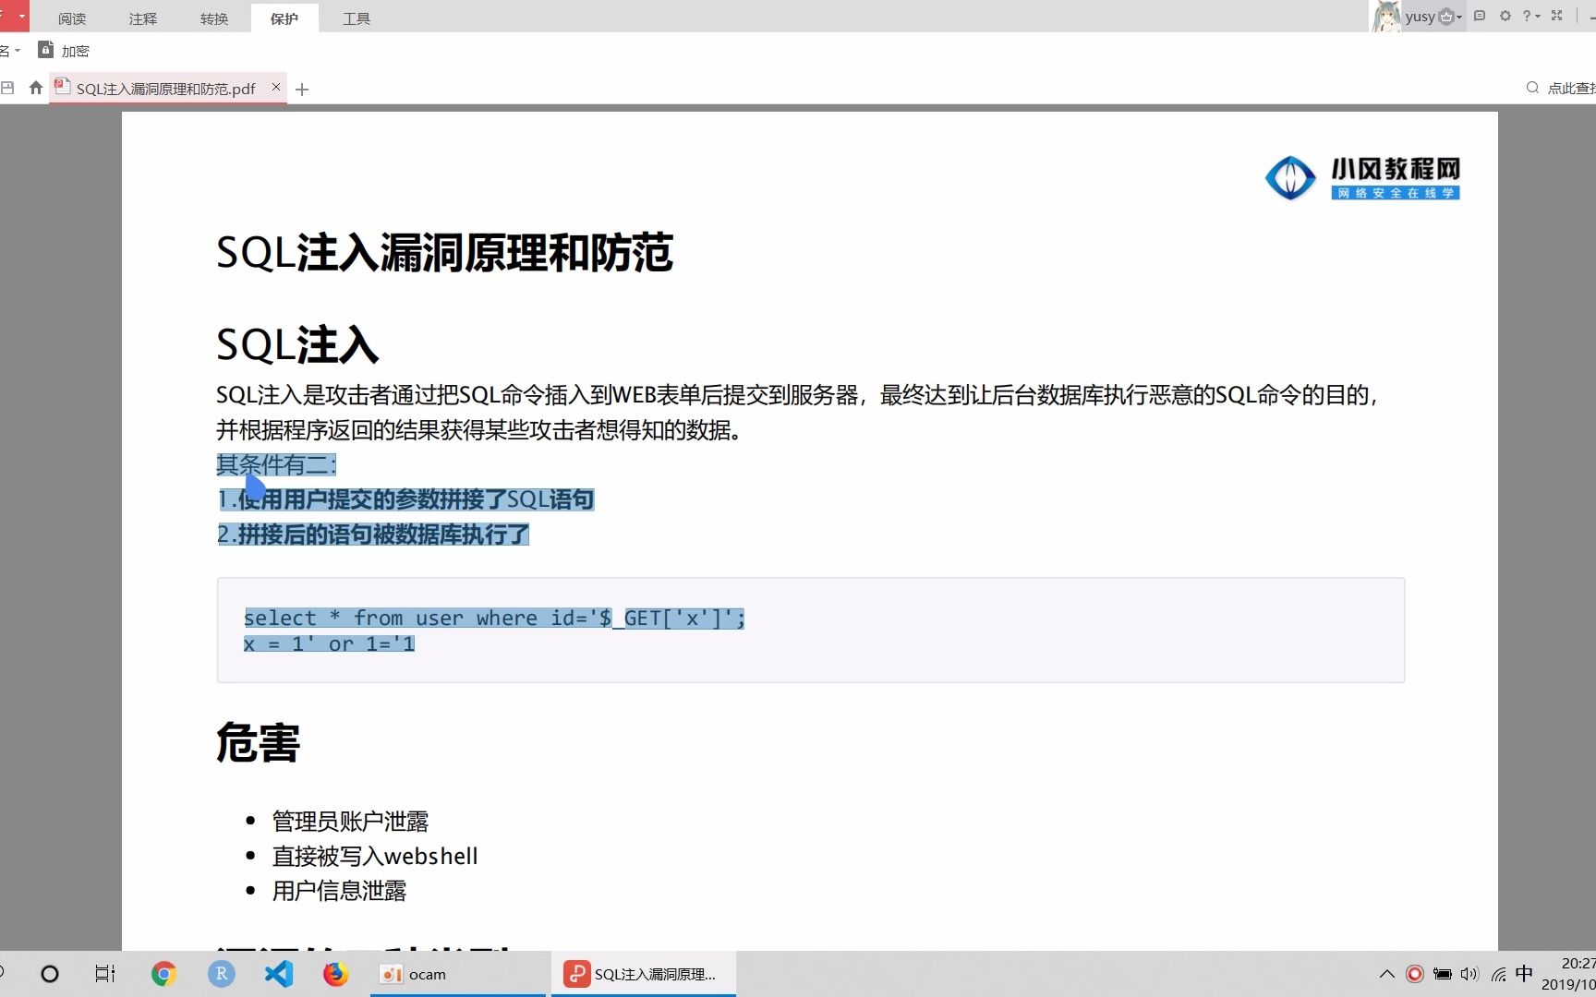The height and width of the screenshot is (997, 1596).
Task: Close the SQL注入漏洞原理和防范.pdf tab
Action: [276, 87]
